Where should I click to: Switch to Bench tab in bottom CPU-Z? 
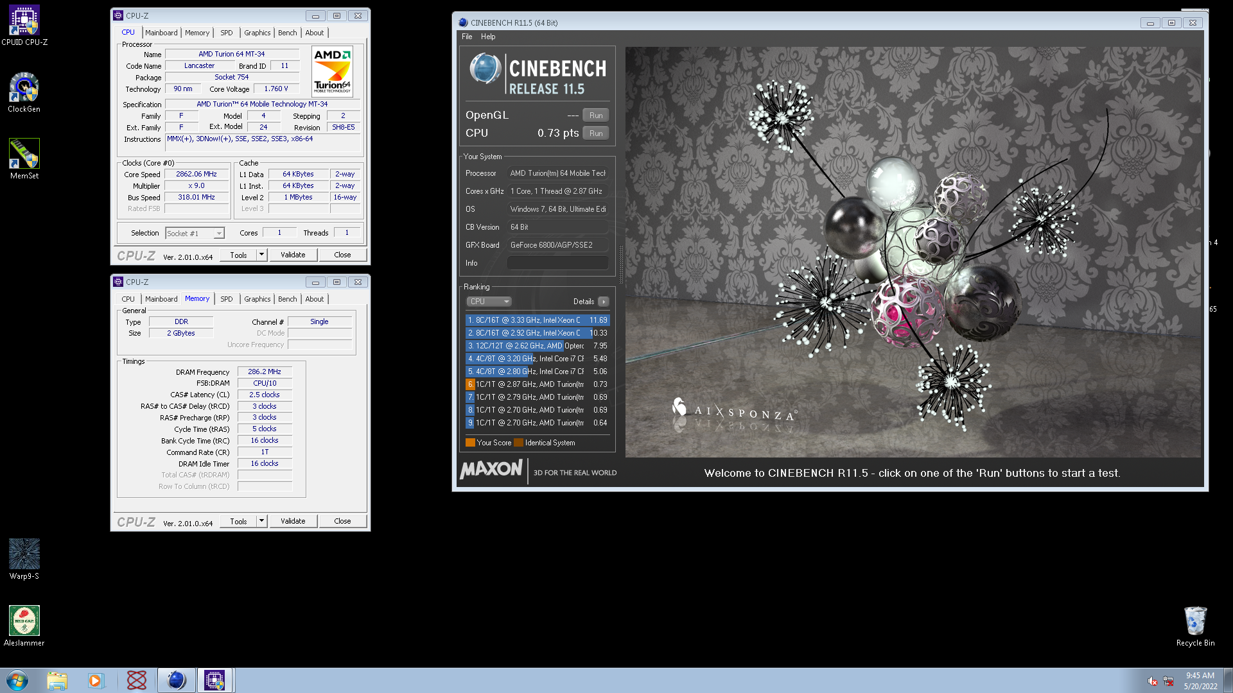coord(288,299)
